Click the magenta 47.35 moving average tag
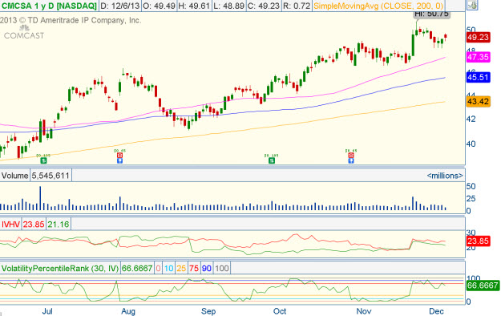Viewport: 501px width, 316px height. 478,57
